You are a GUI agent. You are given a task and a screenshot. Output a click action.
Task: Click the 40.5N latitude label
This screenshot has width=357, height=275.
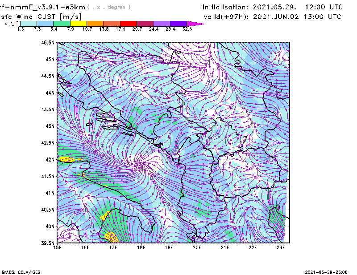click(48, 210)
